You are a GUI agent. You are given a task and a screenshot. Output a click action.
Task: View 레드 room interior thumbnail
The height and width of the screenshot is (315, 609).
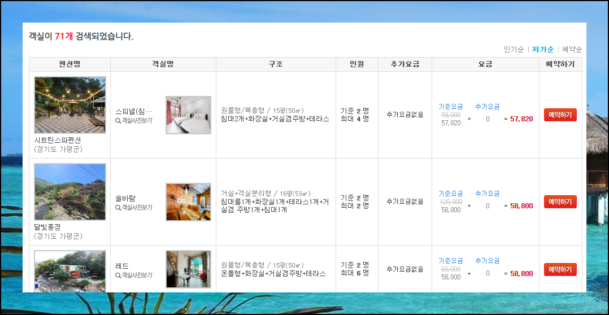[x=188, y=269]
